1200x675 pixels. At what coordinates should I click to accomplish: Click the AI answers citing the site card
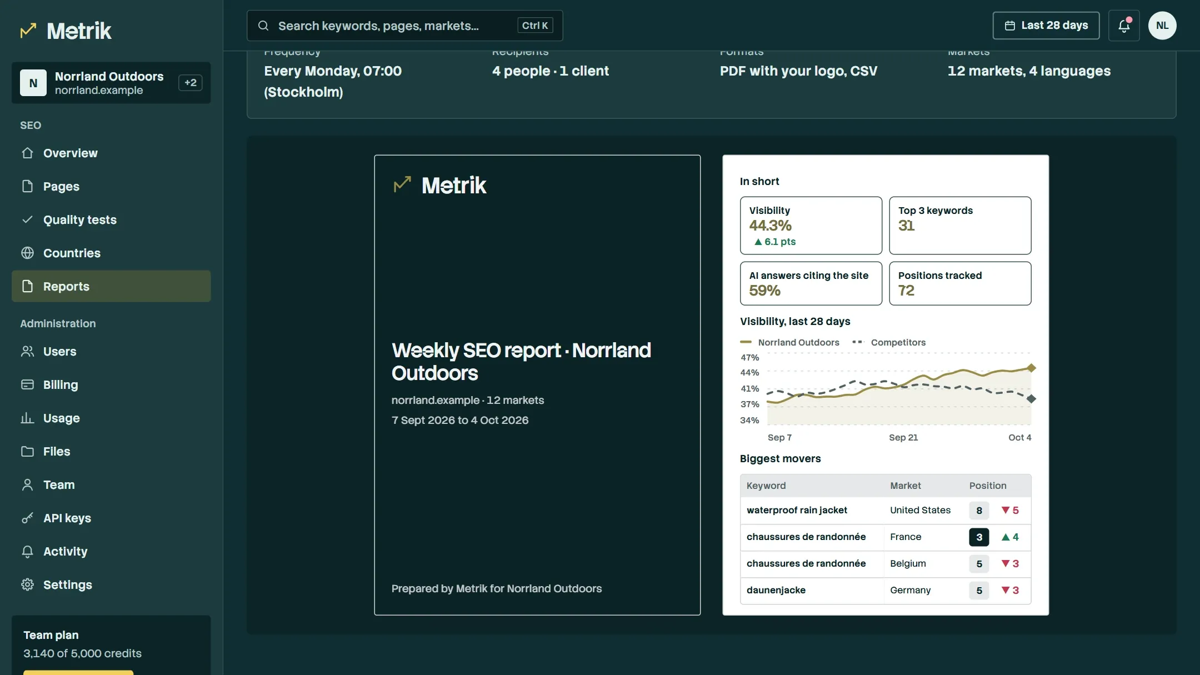pos(811,283)
